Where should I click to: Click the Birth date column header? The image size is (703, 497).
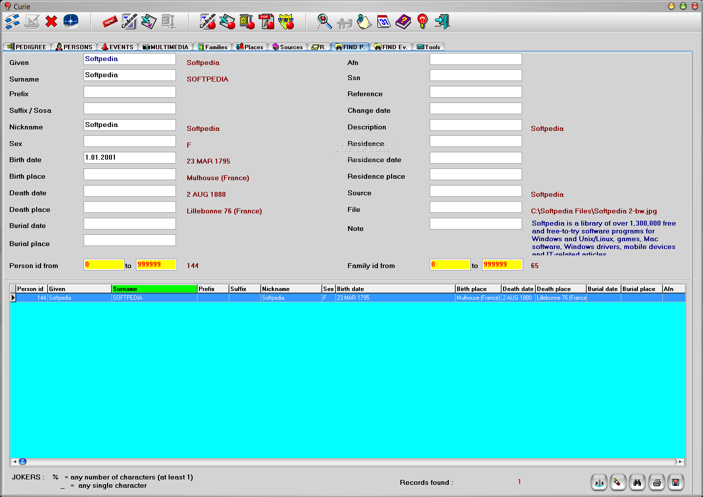[395, 289]
